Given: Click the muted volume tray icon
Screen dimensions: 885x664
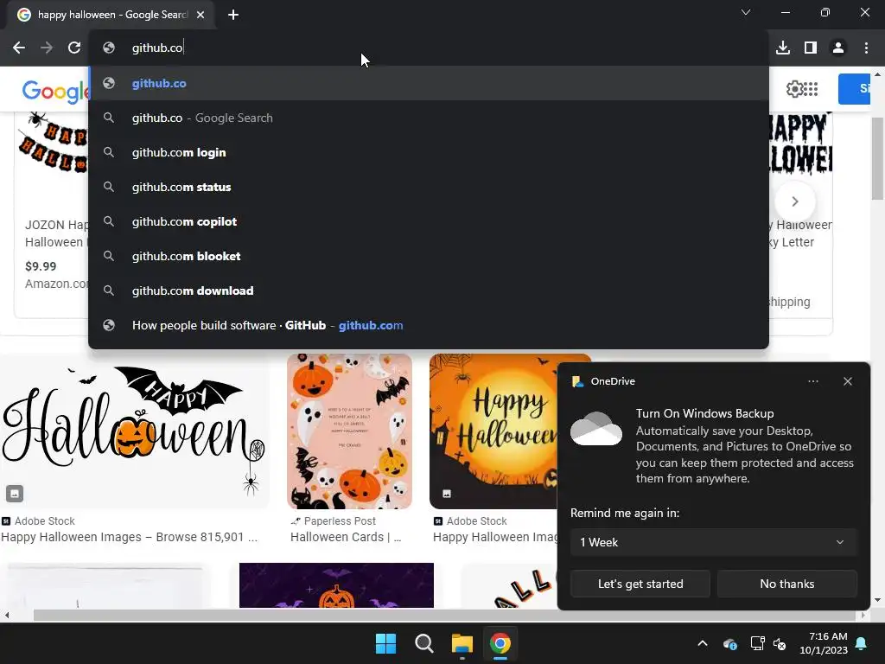Looking at the screenshot, I should (x=780, y=643).
